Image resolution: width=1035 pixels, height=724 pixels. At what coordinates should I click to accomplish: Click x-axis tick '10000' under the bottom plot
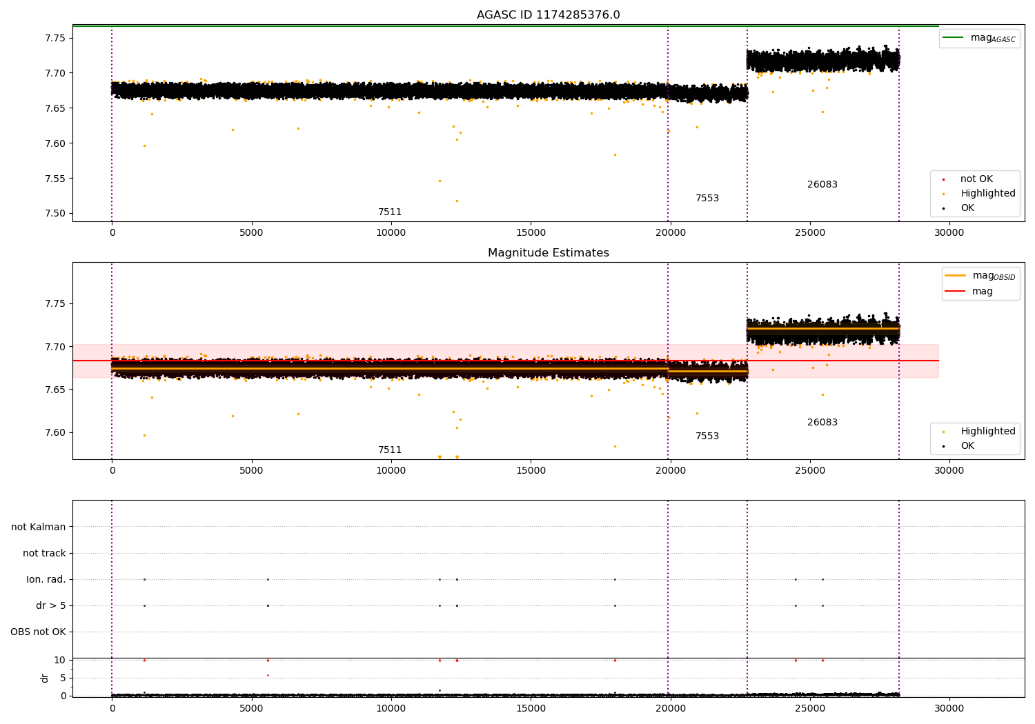(x=391, y=709)
